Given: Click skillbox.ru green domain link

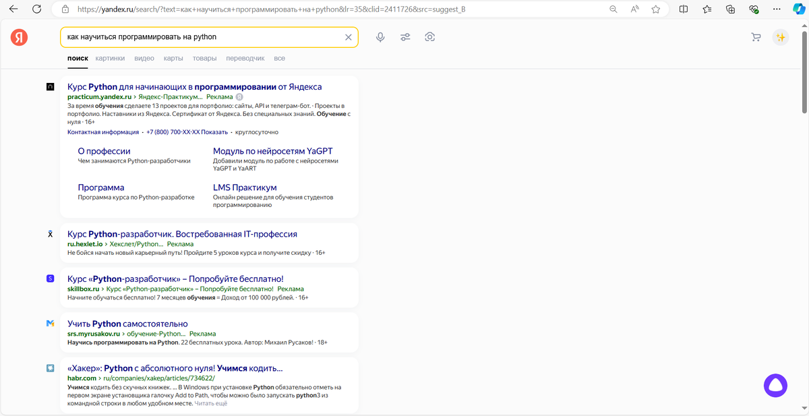Looking at the screenshot, I should point(84,289).
